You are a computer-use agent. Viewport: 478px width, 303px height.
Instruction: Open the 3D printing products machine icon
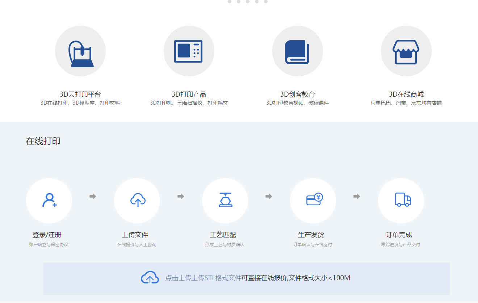click(x=189, y=51)
